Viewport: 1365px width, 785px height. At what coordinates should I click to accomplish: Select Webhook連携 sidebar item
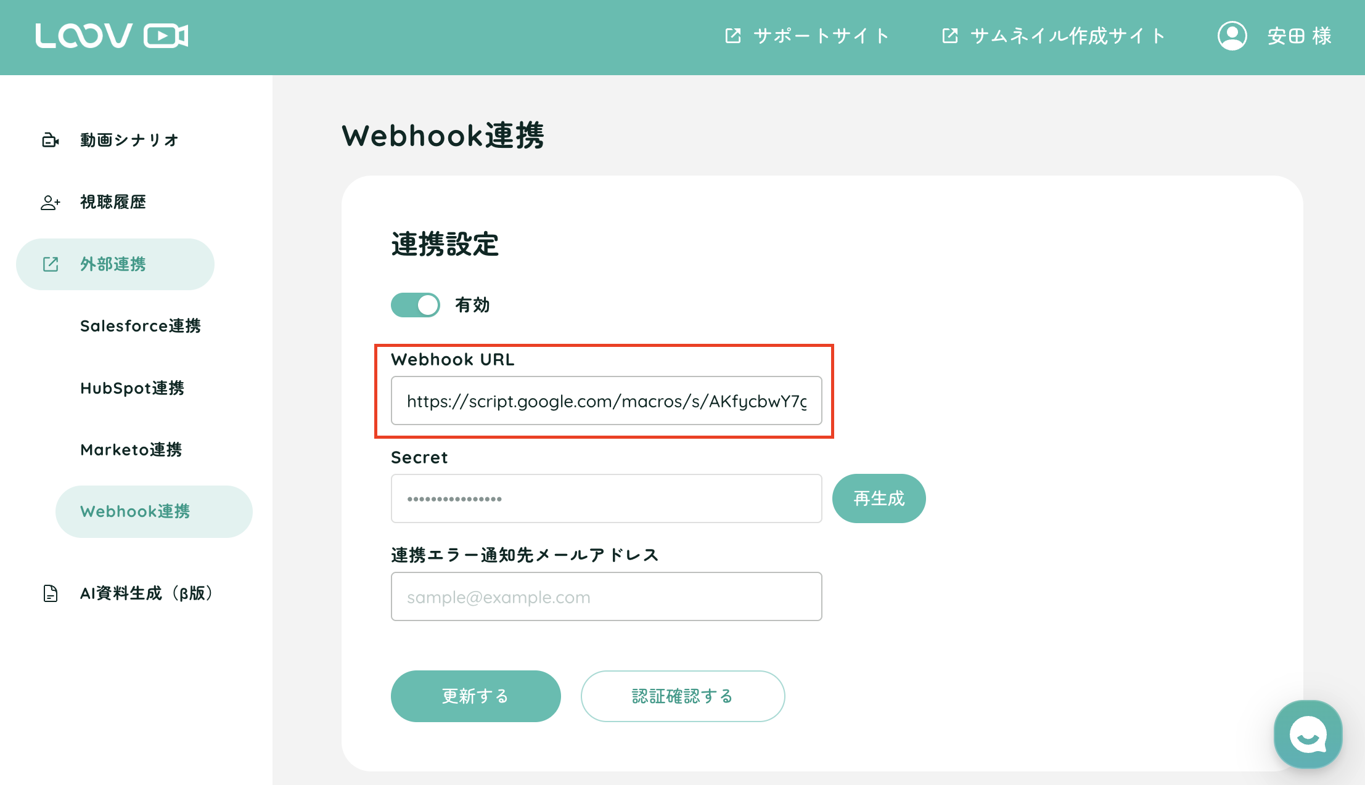click(x=135, y=511)
